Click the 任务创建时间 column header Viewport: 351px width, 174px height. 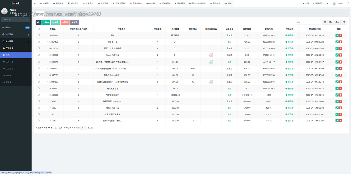pyautogui.click(x=315, y=29)
